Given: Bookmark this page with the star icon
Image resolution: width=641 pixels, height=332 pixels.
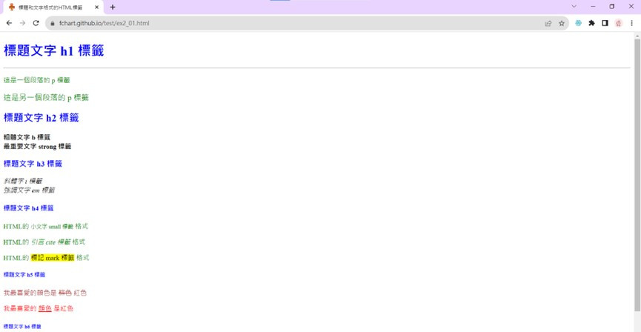Looking at the screenshot, I should 562,23.
